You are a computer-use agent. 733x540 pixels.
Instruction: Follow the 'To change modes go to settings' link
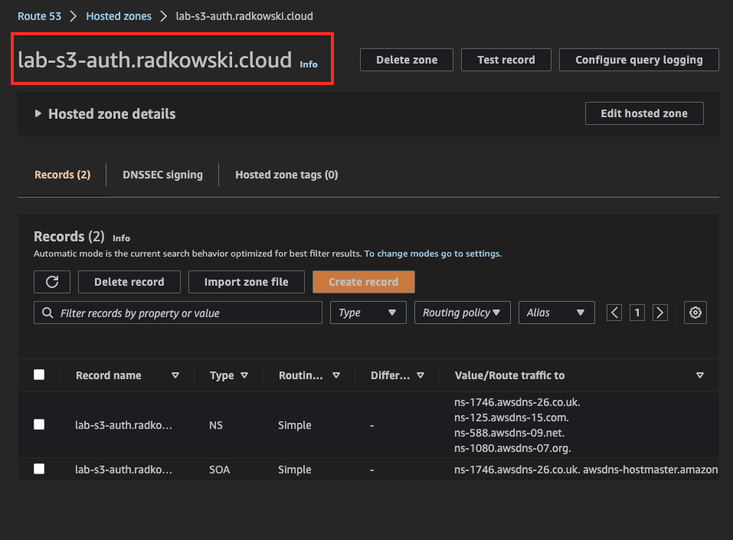[x=433, y=254]
